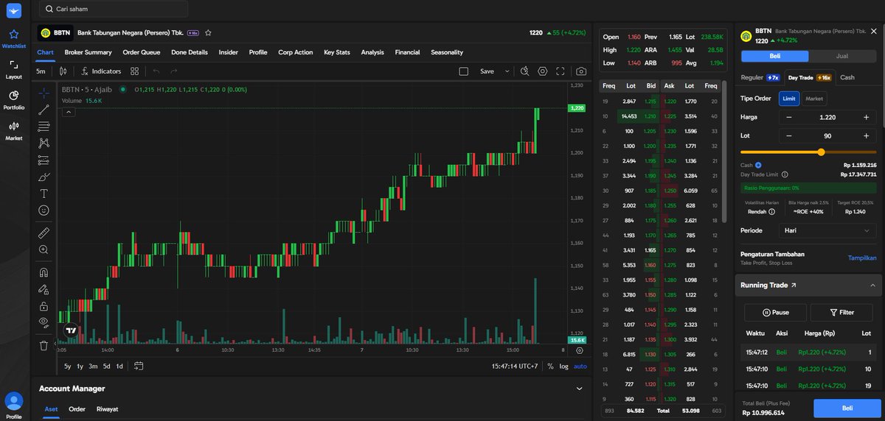The height and width of the screenshot is (421, 885).
Task: Switch to the Seasonality tab
Action: tap(447, 52)
